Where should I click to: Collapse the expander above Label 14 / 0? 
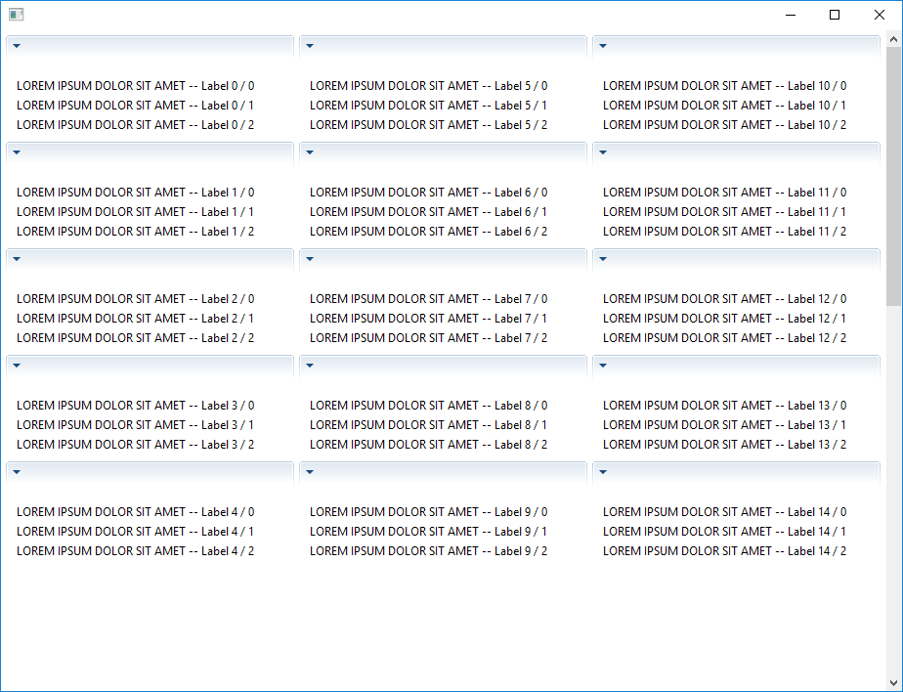coord(603,472)
